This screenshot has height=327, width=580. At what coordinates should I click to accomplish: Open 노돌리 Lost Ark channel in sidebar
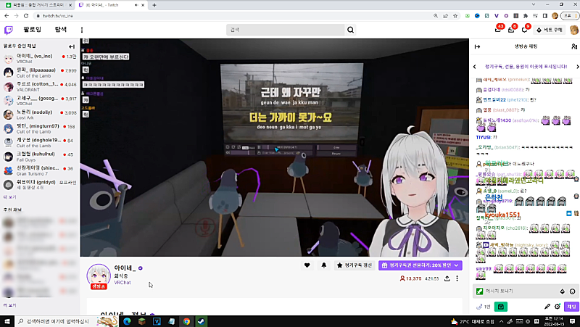coord(40,115)
